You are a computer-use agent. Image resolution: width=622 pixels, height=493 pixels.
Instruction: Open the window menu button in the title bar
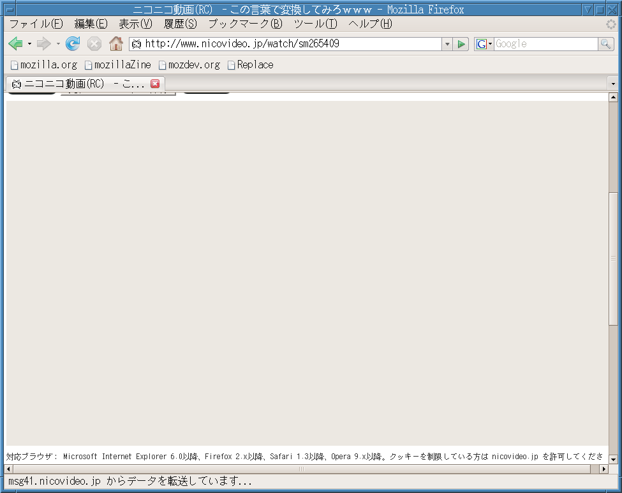tap(10, 10)
